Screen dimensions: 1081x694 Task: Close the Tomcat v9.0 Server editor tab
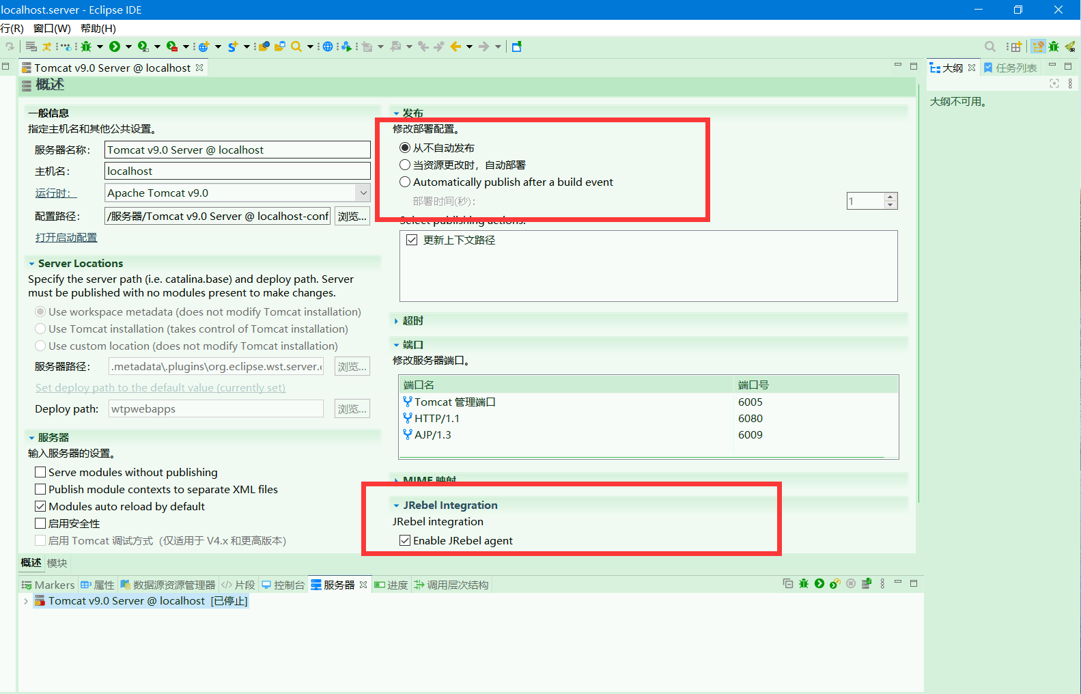pos(199,68)
